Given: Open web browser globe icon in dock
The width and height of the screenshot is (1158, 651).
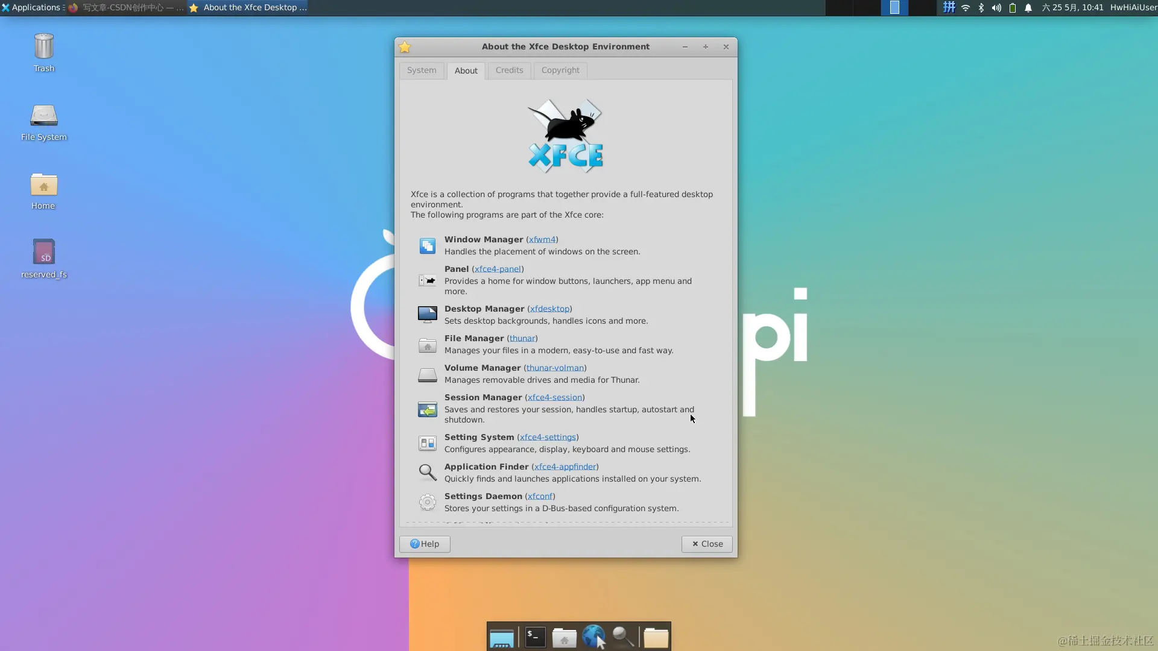Looking at the screenshot, I should point(593,637).
